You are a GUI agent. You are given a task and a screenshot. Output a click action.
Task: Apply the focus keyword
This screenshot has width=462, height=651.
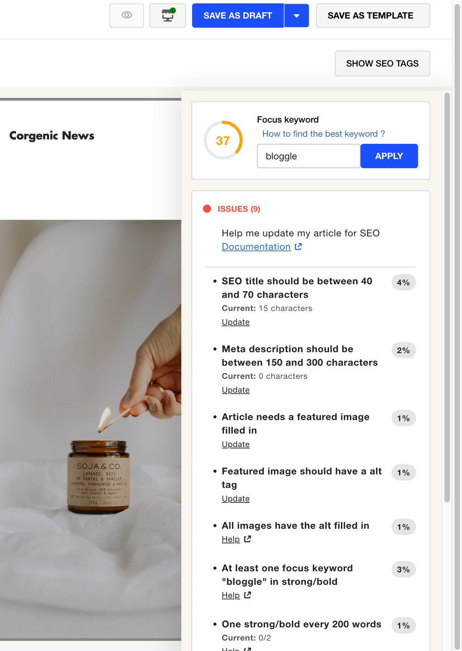[x=389, y=156]
